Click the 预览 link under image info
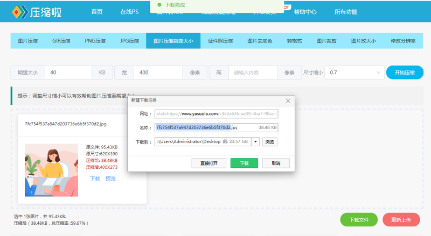Screen dimensions: 431x236 [x=110, y=178]
